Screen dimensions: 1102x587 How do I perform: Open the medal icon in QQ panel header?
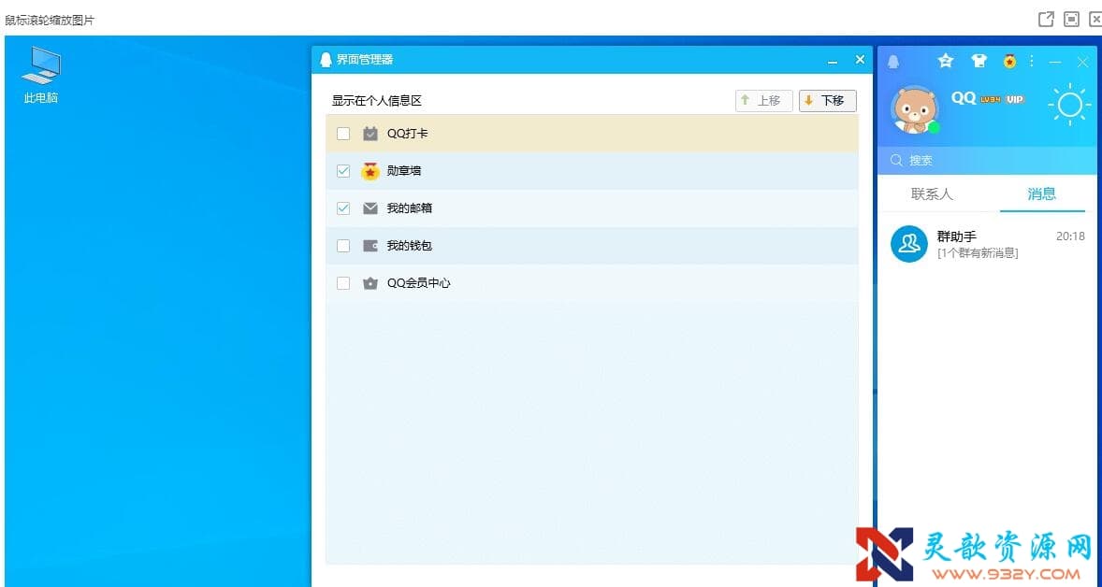click(1010, 61)
